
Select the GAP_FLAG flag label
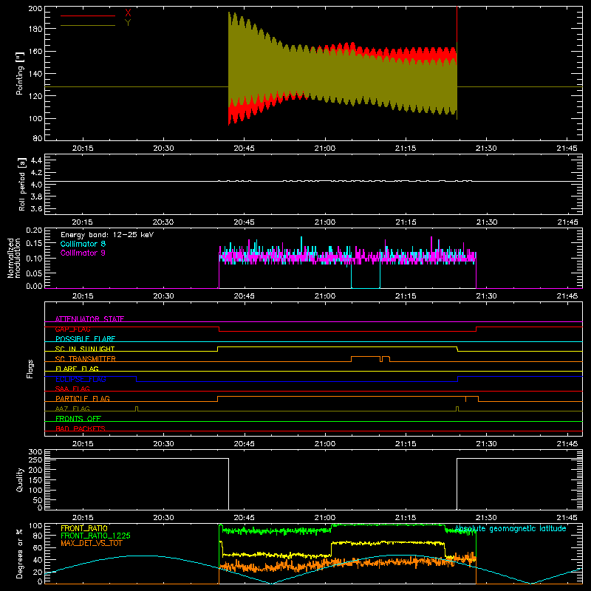point(72,329)
